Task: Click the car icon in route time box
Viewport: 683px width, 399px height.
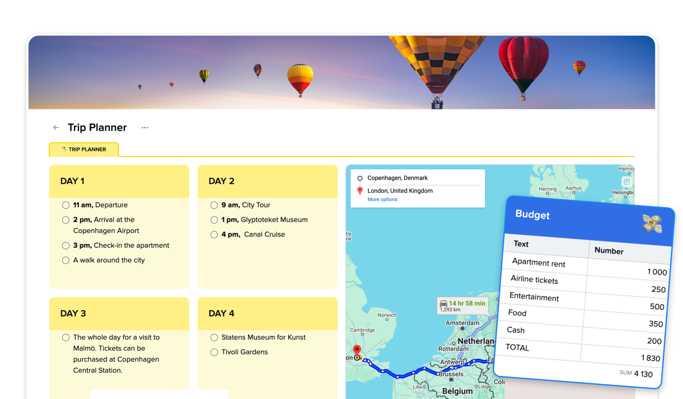Action: [x=444, y=303]
